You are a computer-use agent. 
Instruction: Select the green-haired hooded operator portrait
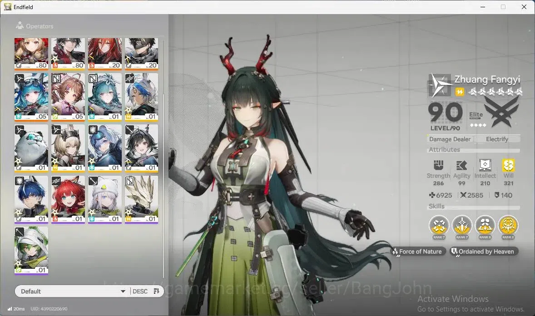click(x=31, y=251)
